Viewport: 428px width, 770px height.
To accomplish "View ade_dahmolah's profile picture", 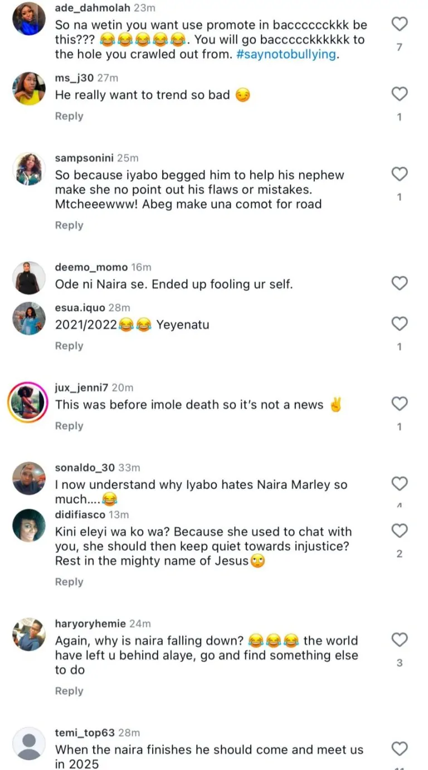I will pos(28,18).
